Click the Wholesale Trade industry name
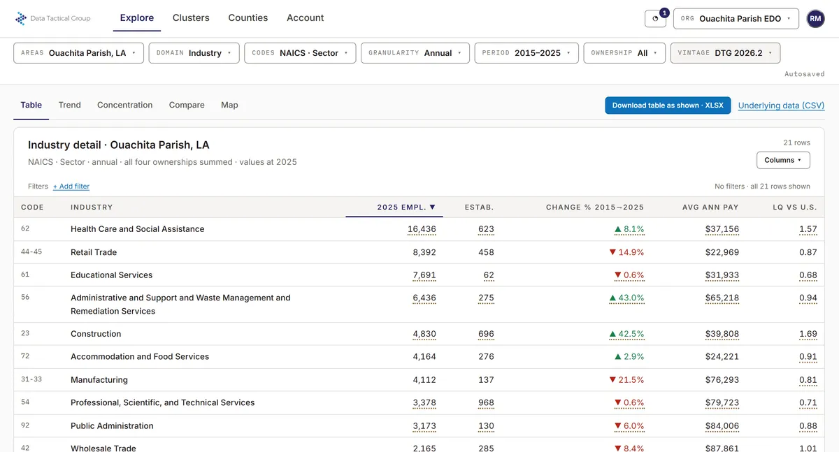 pos(103,448)
